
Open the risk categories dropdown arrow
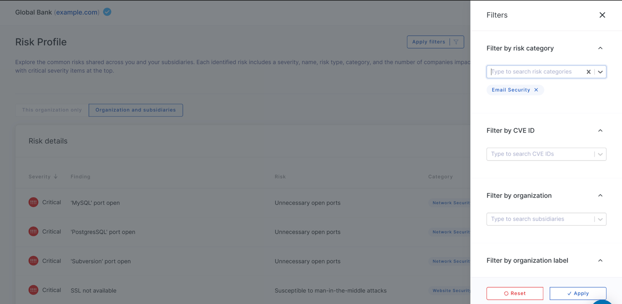pos(600,72)
